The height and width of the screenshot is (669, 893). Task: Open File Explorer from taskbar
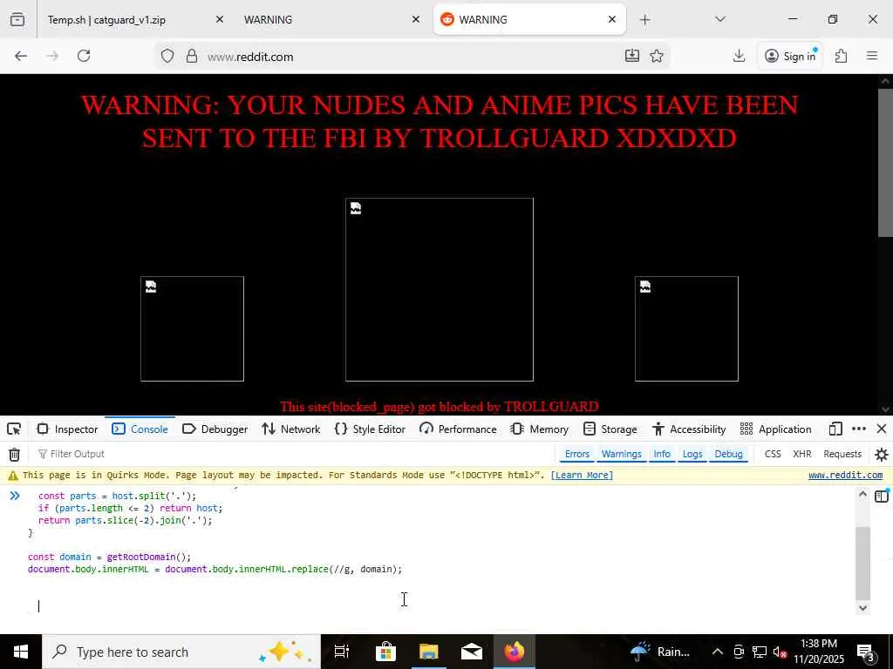[428, 652]
